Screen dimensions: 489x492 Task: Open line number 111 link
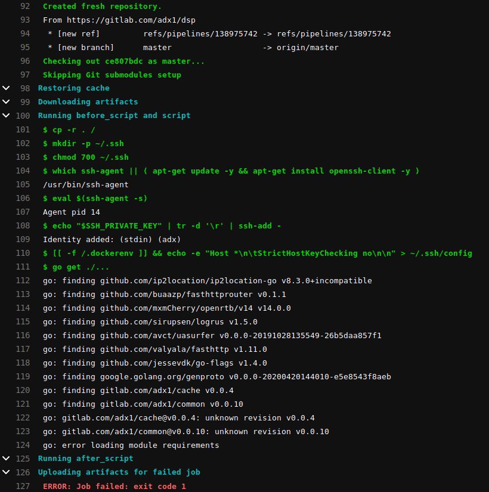click(23, 267)
